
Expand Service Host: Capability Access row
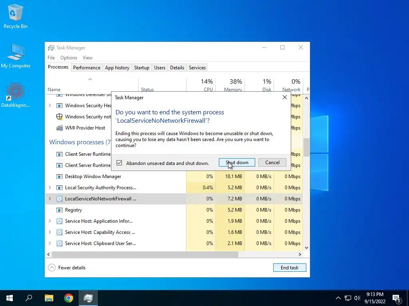50,232
